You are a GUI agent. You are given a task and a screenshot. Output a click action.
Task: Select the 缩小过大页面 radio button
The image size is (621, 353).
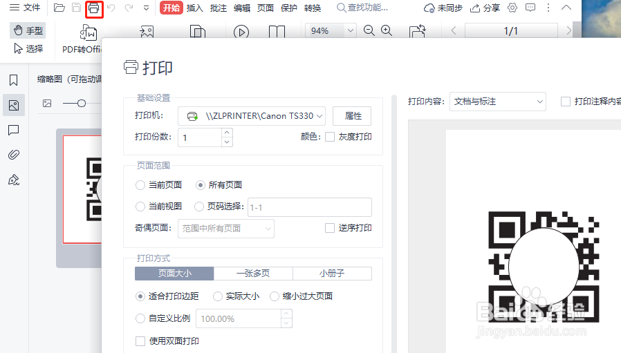tap(275, 296)
